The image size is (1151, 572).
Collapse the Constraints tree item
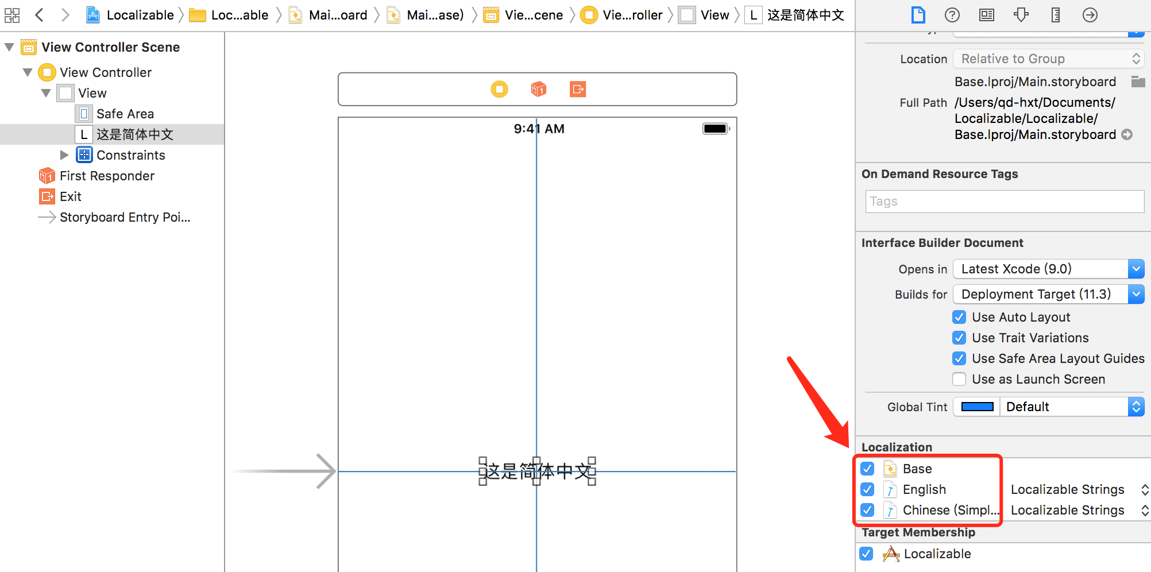64,154
